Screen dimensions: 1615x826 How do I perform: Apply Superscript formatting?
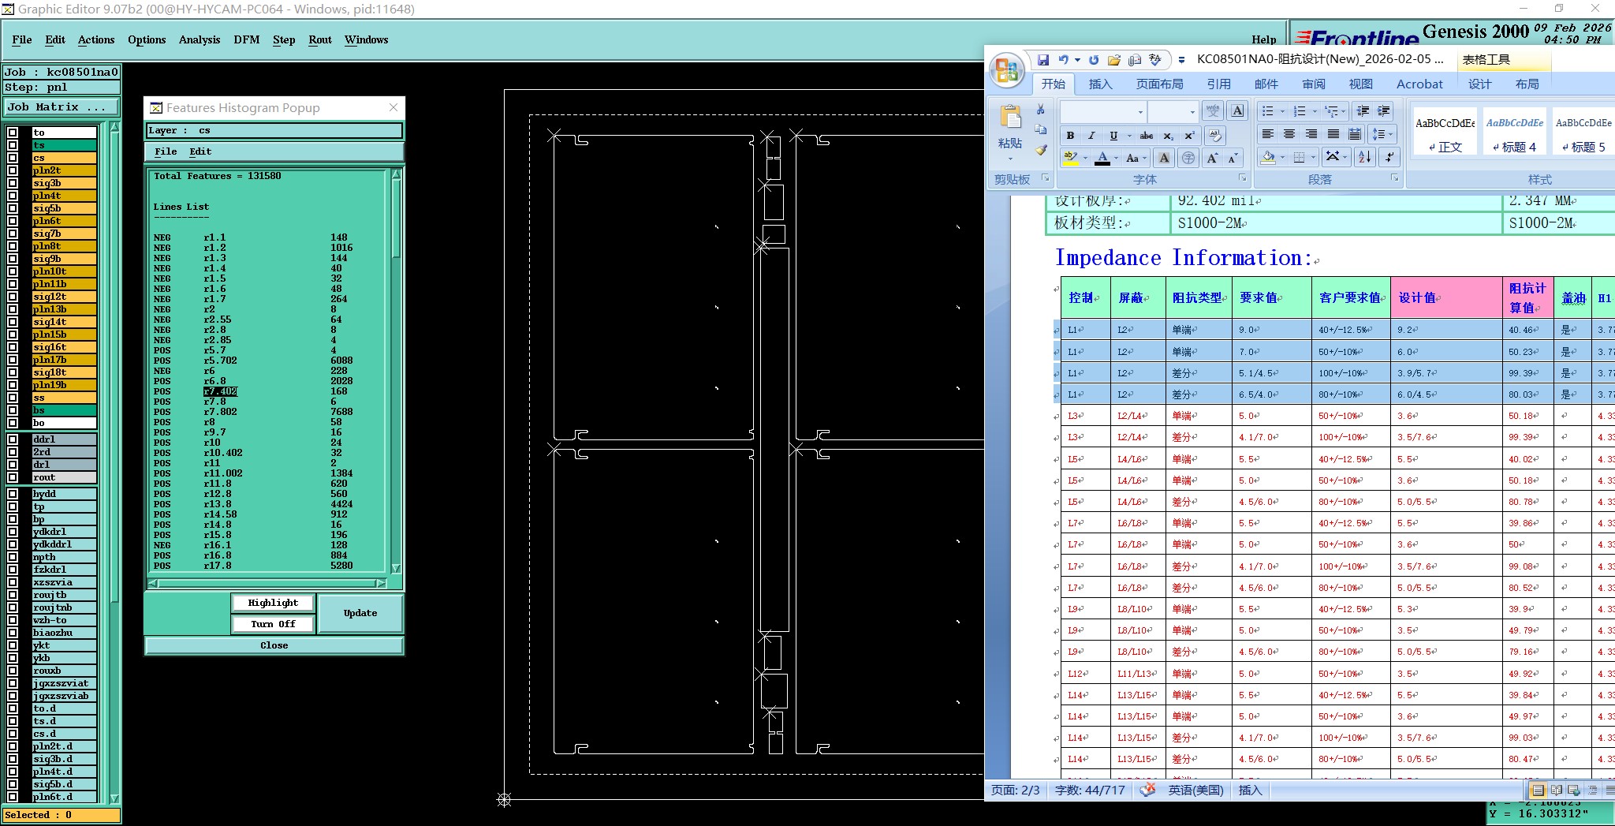click(1190, 136)
